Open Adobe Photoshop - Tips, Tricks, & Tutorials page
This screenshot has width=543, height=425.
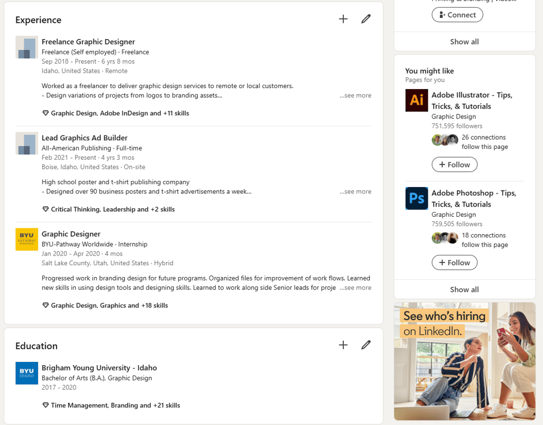click(x=473, y=198)
